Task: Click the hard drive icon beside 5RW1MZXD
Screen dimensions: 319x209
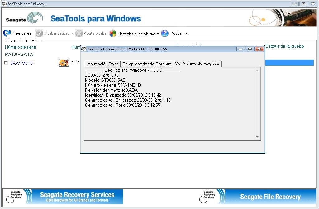Action: [64, 63]
